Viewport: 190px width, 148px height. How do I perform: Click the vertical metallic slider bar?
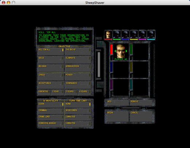coord(99,64)
